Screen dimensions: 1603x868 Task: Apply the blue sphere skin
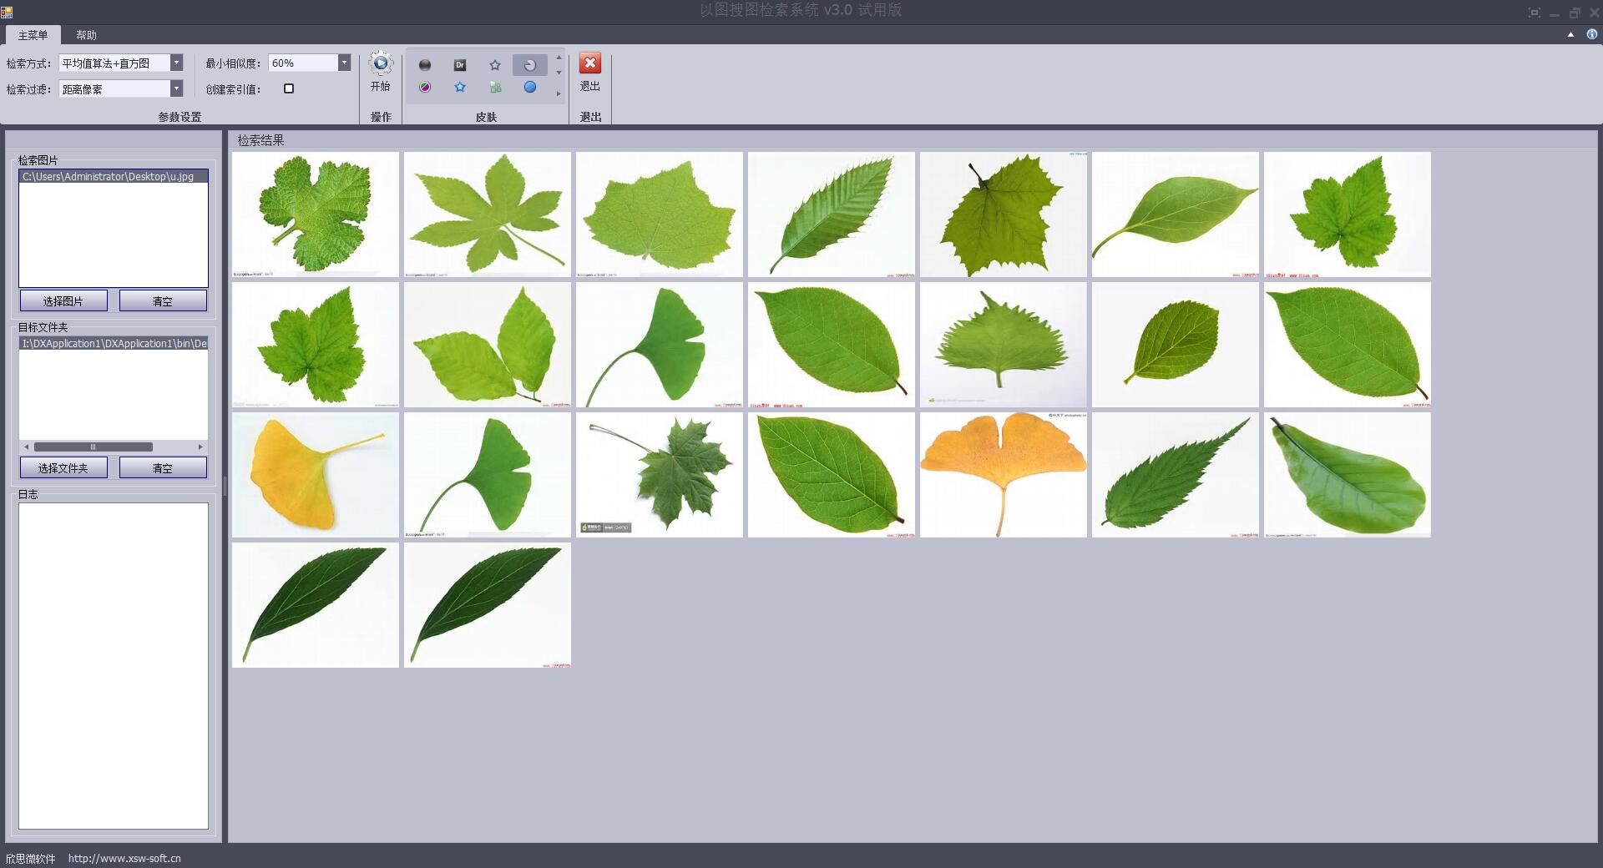click(x=530, y=87)
